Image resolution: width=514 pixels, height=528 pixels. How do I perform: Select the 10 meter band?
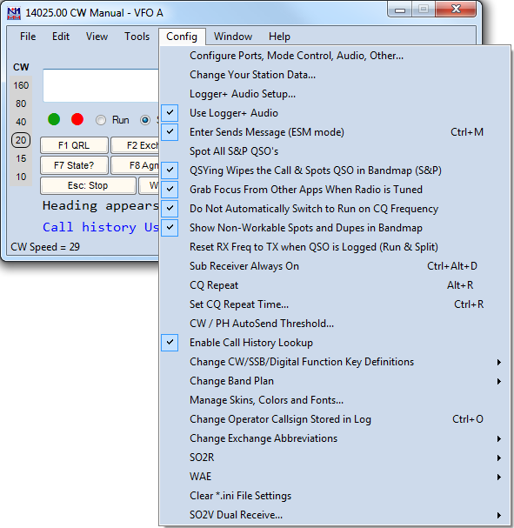click(x=21, y=177)
